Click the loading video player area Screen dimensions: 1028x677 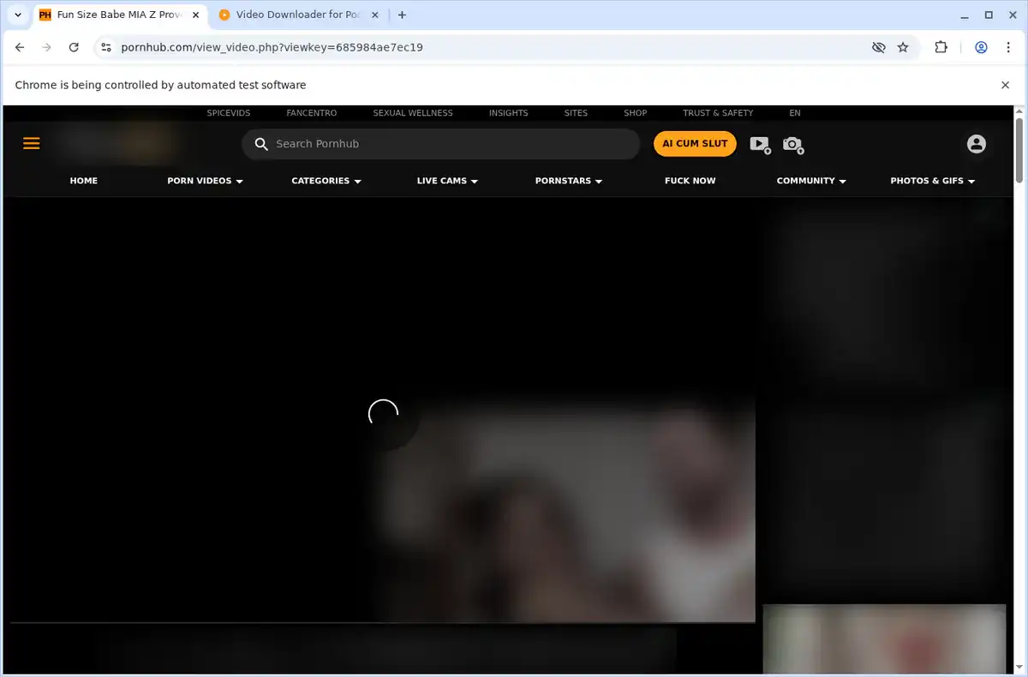pyautogui.click(x=382, y=411)
